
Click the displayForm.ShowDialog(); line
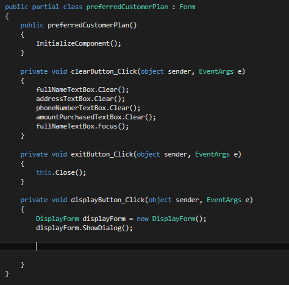(x=84, y=228)
